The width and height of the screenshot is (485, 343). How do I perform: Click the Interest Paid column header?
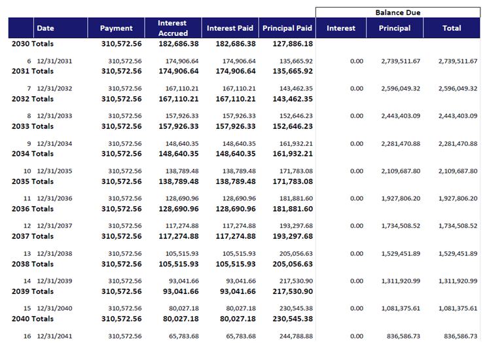tap(230, 28)
